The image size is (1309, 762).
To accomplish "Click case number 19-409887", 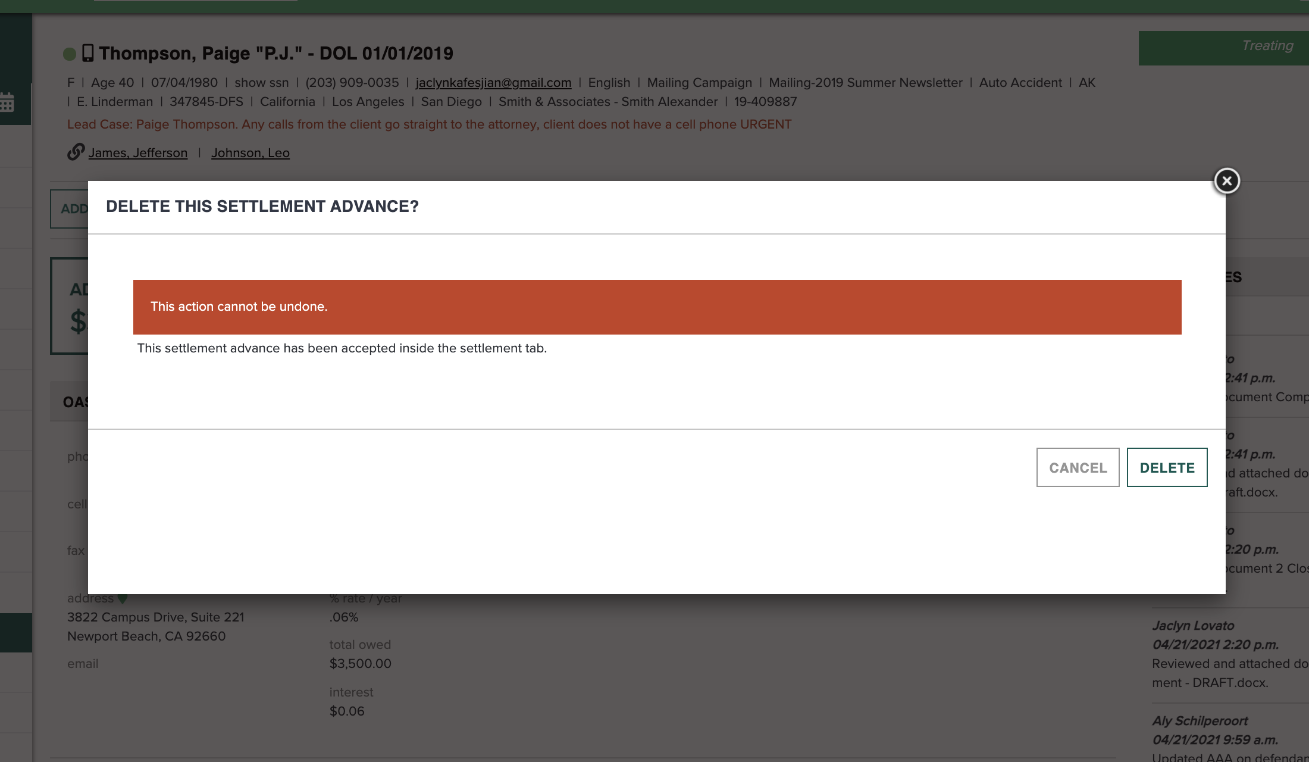I will pos(765,102).
